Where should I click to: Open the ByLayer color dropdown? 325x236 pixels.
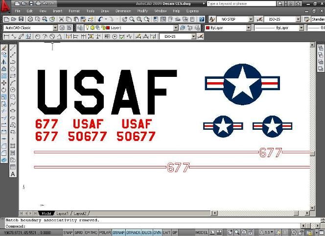(249, 28)
